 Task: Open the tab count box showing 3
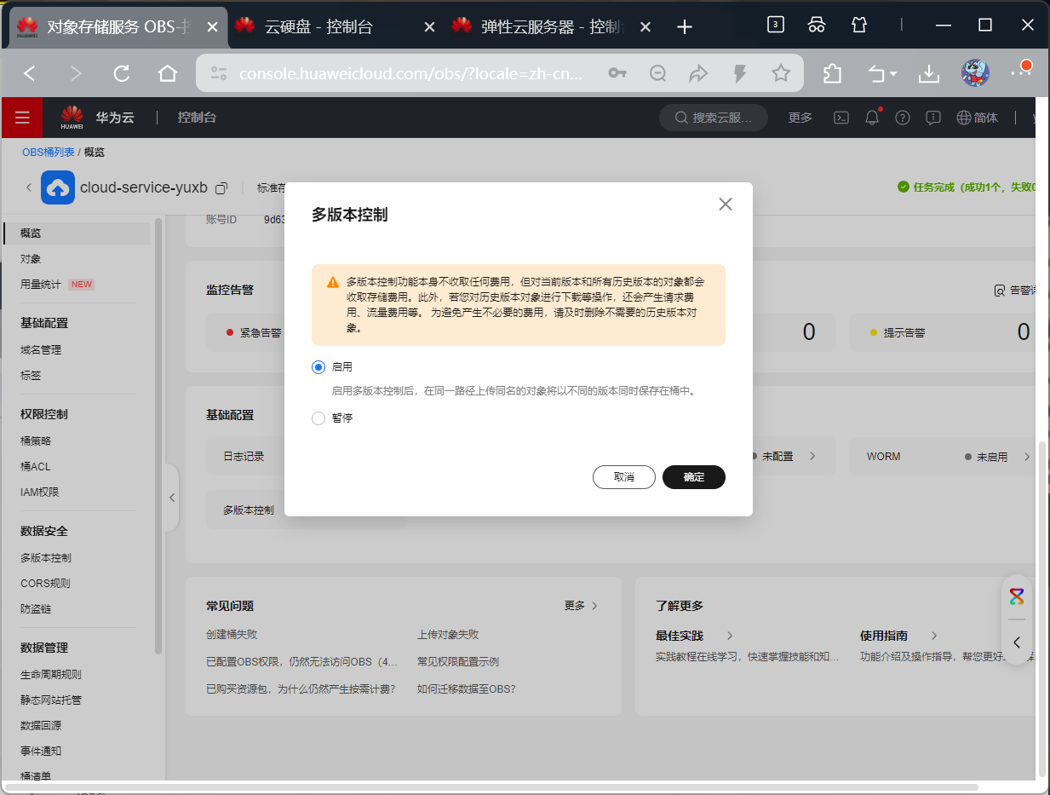click(775, 25)
